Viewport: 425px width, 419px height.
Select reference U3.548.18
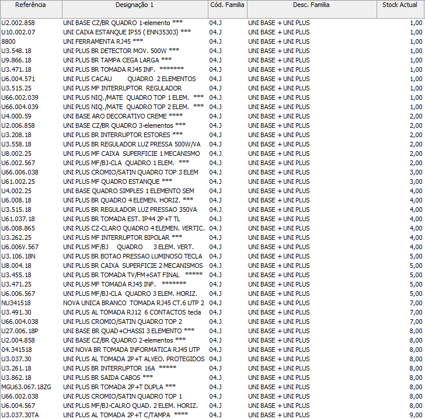pos(16,51)
